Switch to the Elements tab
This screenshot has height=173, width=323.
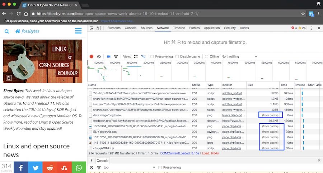114,28
